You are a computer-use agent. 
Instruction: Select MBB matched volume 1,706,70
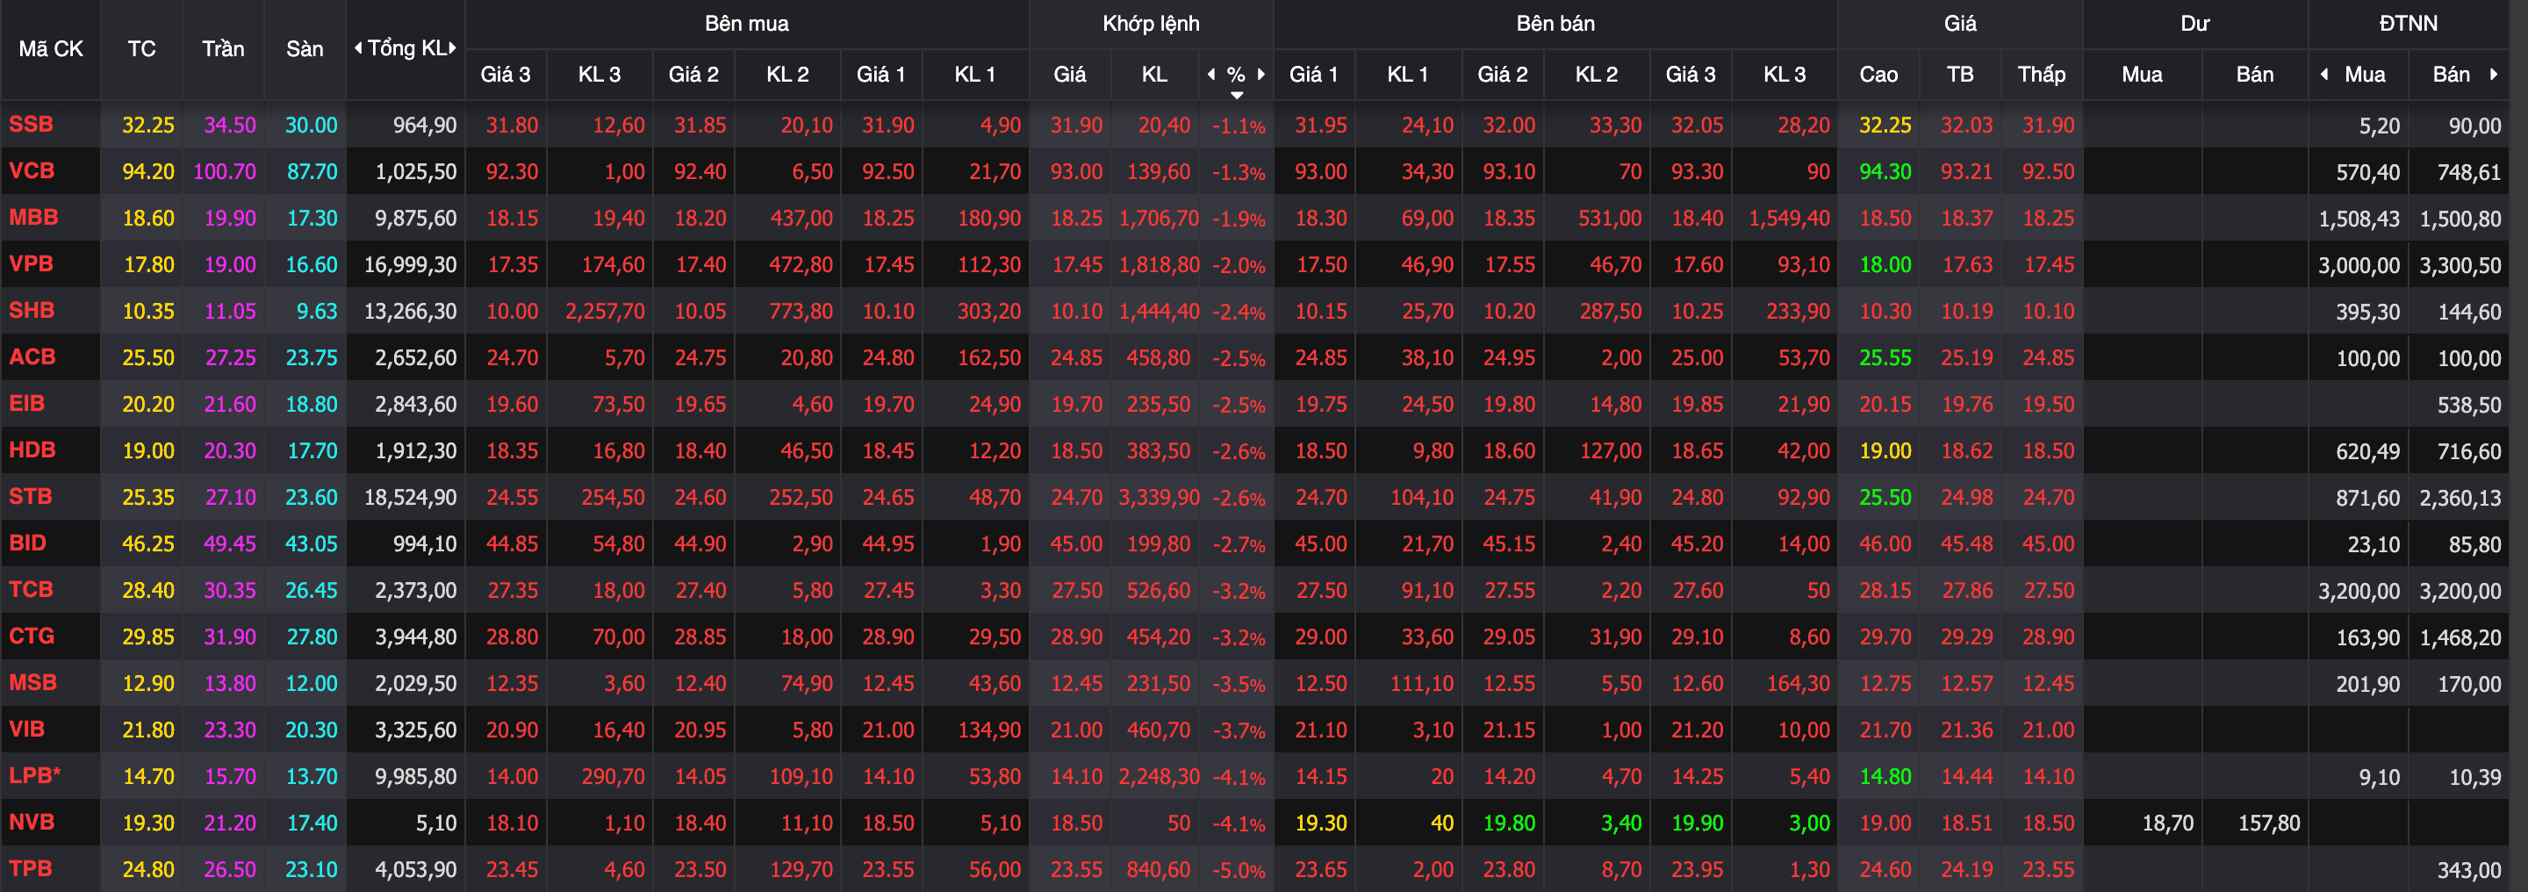[x=1159, y=218]
